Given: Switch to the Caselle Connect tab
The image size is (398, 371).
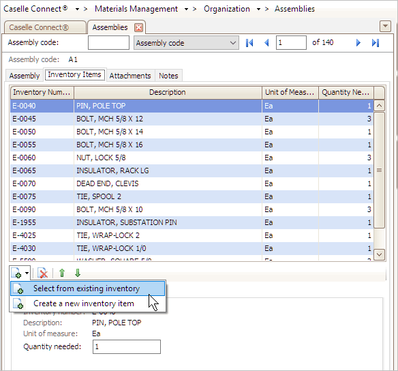Looking at the screenshot, I should tap(45, 27).
